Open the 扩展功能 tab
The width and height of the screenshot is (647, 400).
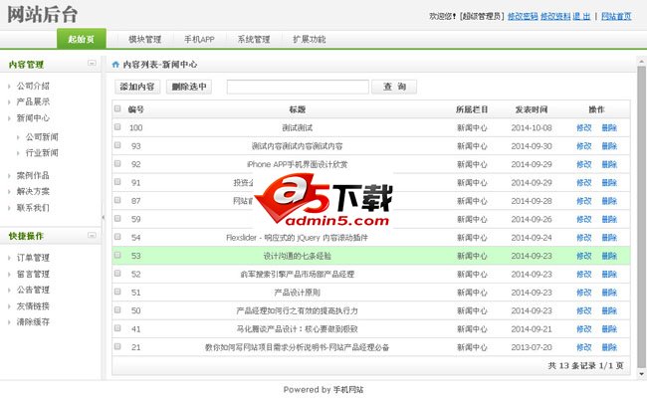(x=309, y=39)
